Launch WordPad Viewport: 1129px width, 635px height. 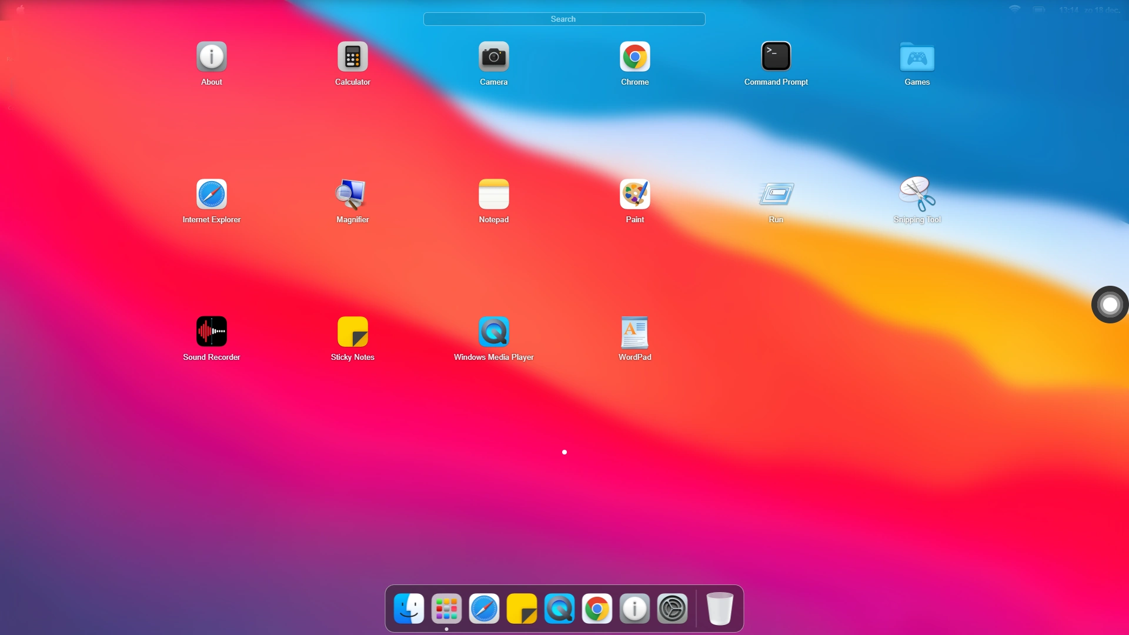coord(634,332)
